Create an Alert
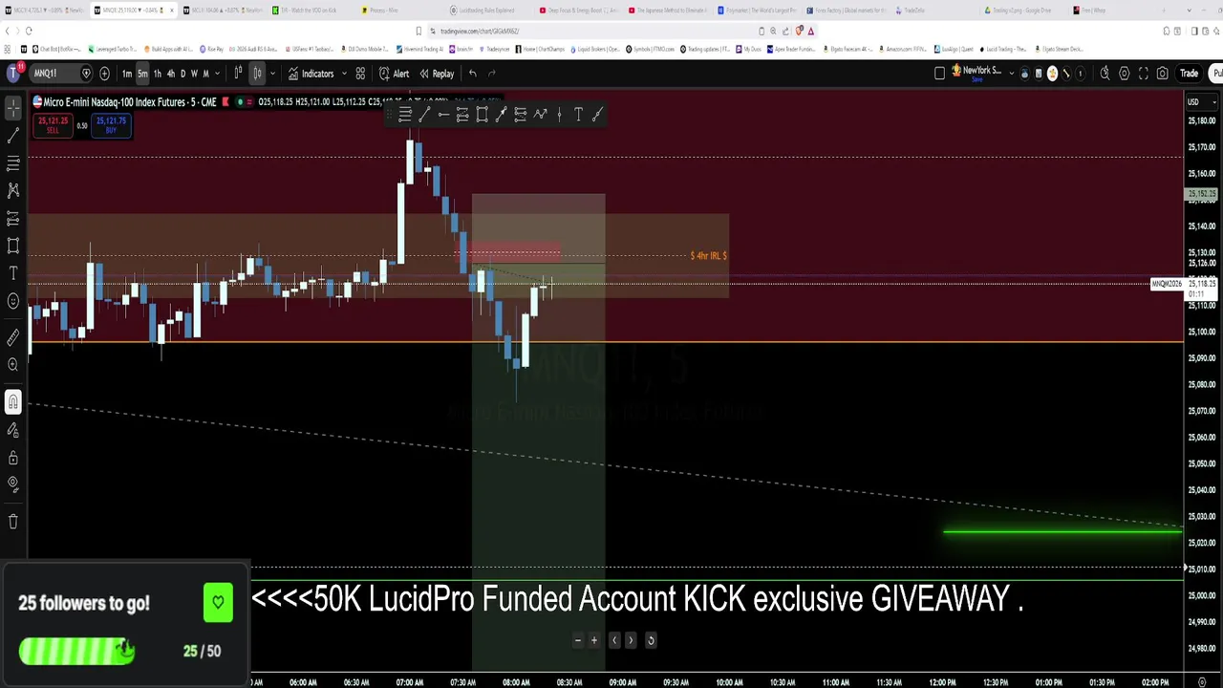The height and width of the screenshot is (688, 1223). 394,74
